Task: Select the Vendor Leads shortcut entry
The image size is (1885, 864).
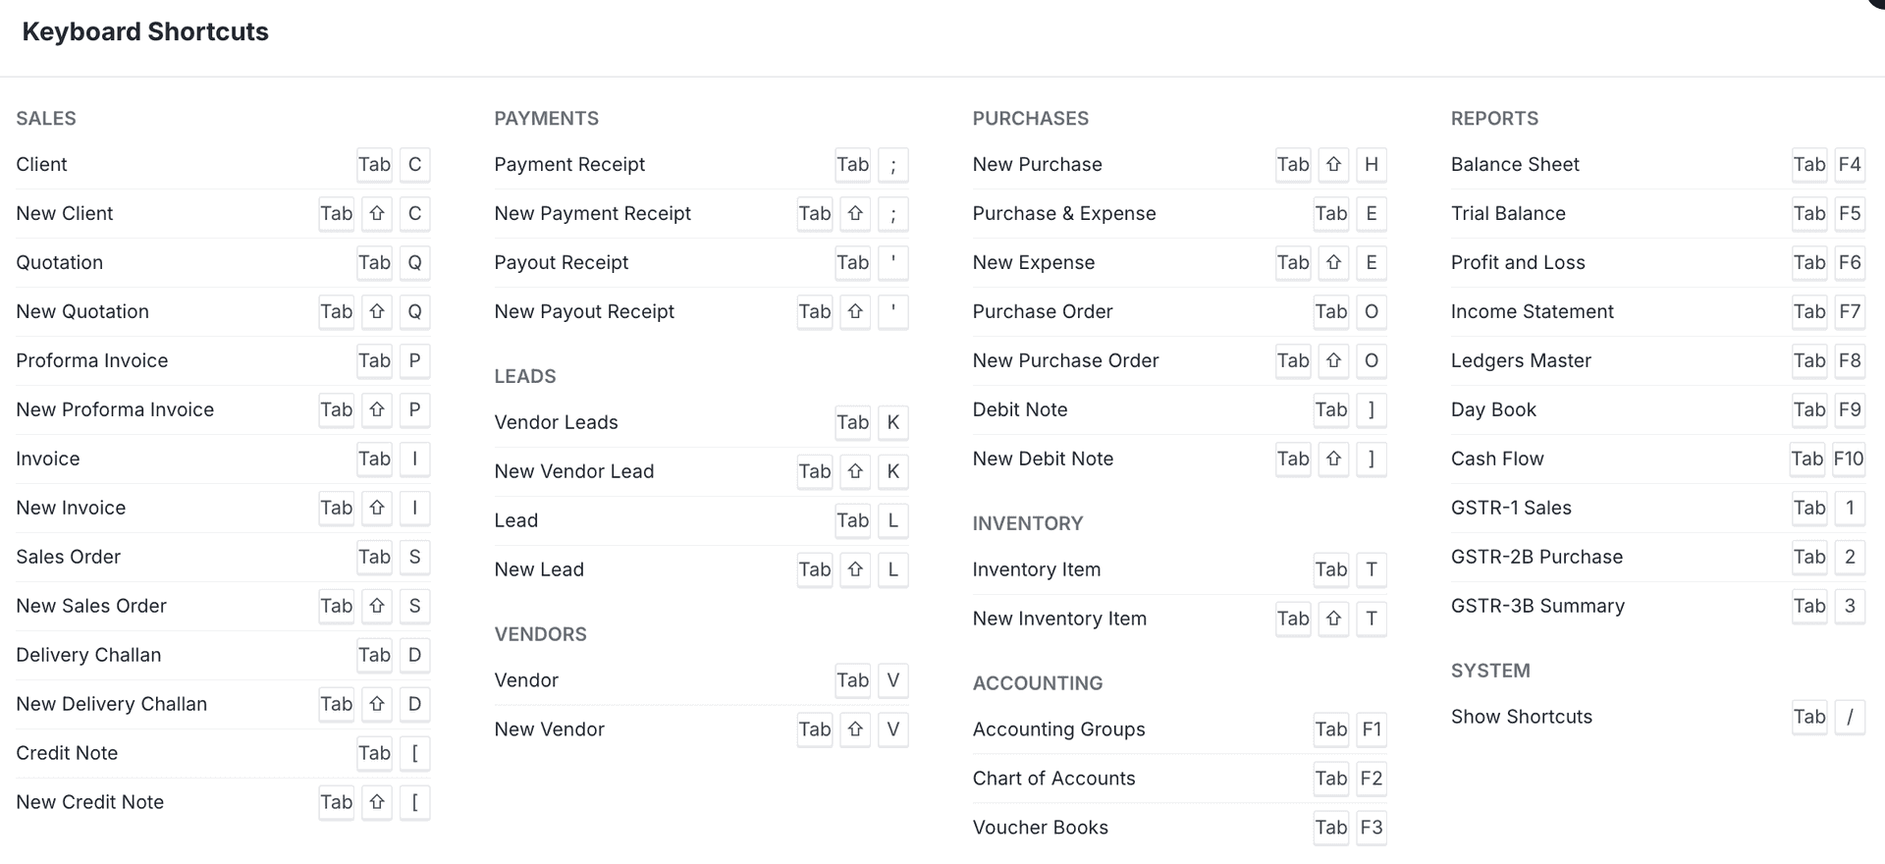Action: coord(556,422)
